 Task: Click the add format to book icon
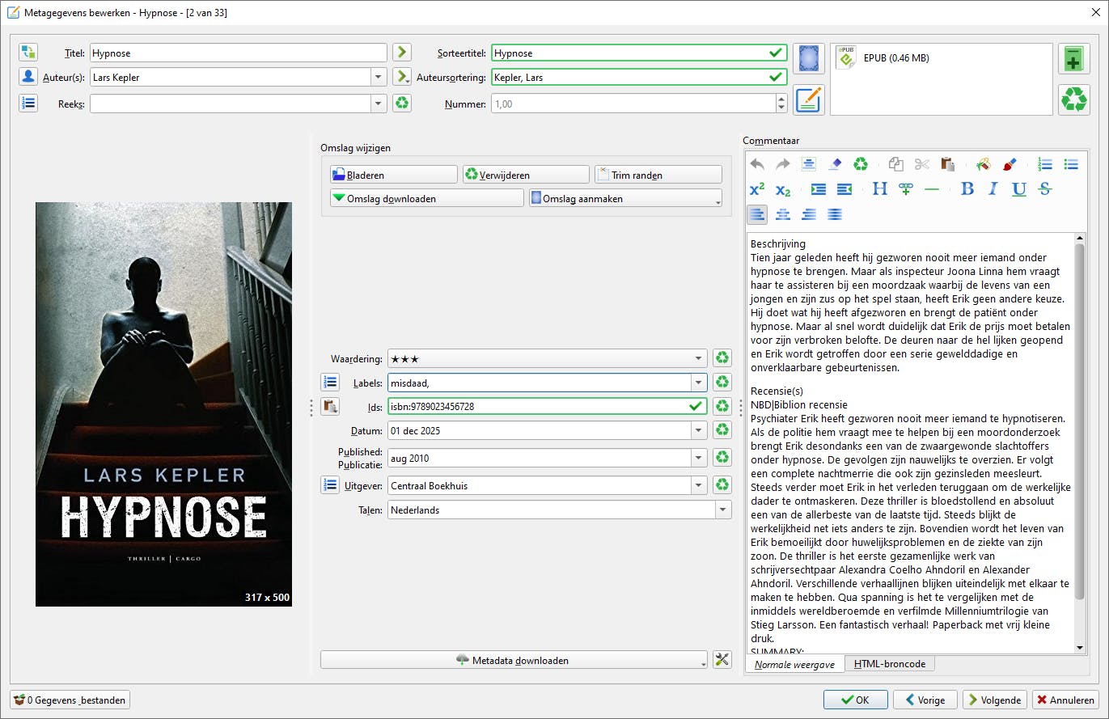point(1073,60)
